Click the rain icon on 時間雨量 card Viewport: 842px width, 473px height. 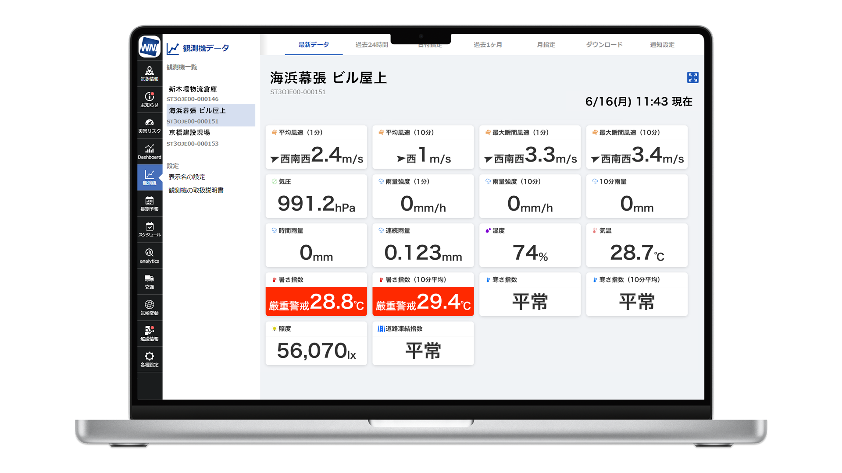[274, 230]
